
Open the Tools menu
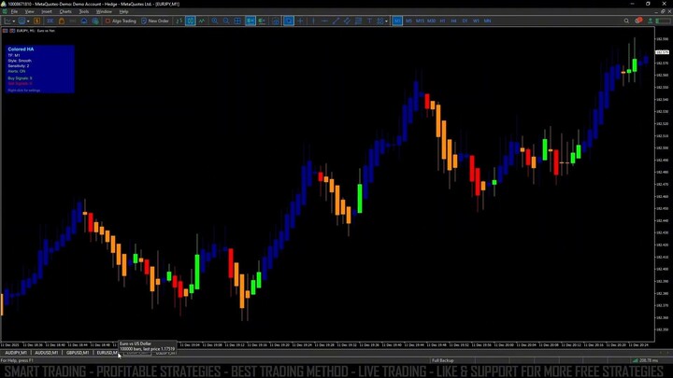pyautogui.click(x=84, y=11)
